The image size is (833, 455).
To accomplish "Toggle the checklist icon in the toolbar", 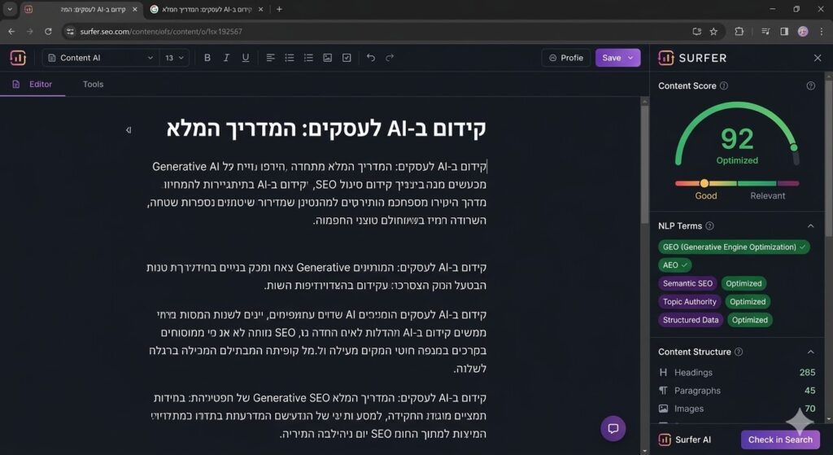I will pyautogui.click(x=347, y=58).
